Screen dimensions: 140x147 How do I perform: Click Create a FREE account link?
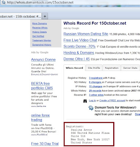(x=112, y=101)
